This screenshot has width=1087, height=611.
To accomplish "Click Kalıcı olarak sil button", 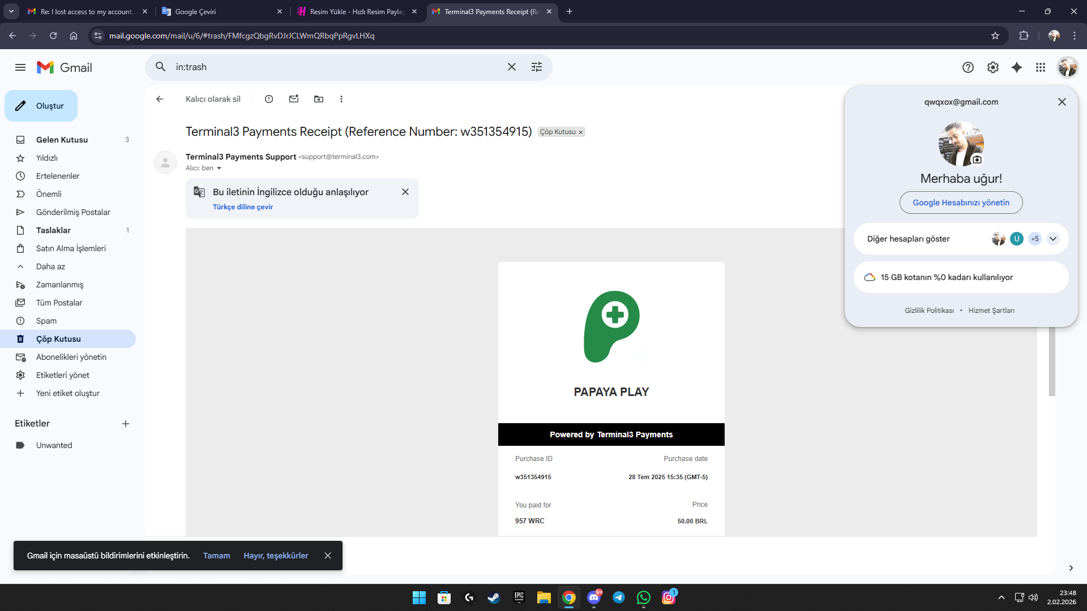I will pos(213,99).
